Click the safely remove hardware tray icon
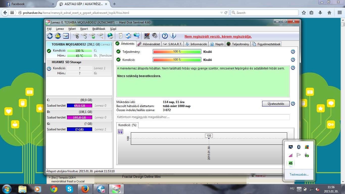The image size is (345, 194). click(307, 155)
